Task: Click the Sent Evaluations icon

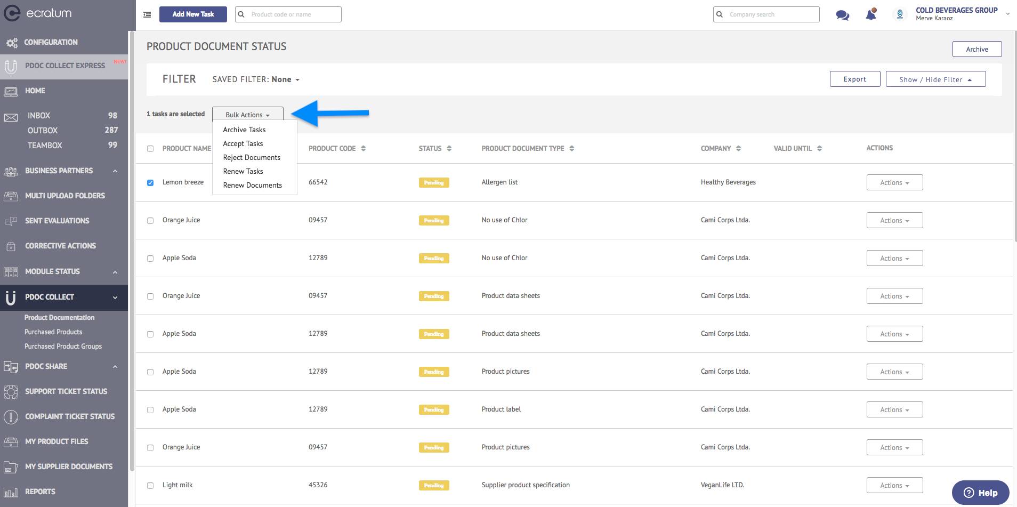Action: coord(11,221)
